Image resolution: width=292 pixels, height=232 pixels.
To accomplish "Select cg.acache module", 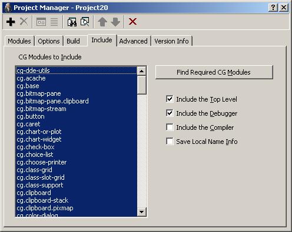I will (x=77, y=78).
